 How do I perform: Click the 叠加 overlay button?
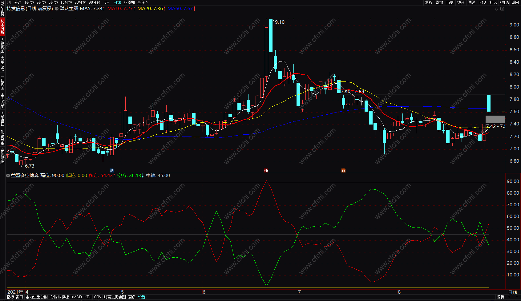tap(439, 2)
